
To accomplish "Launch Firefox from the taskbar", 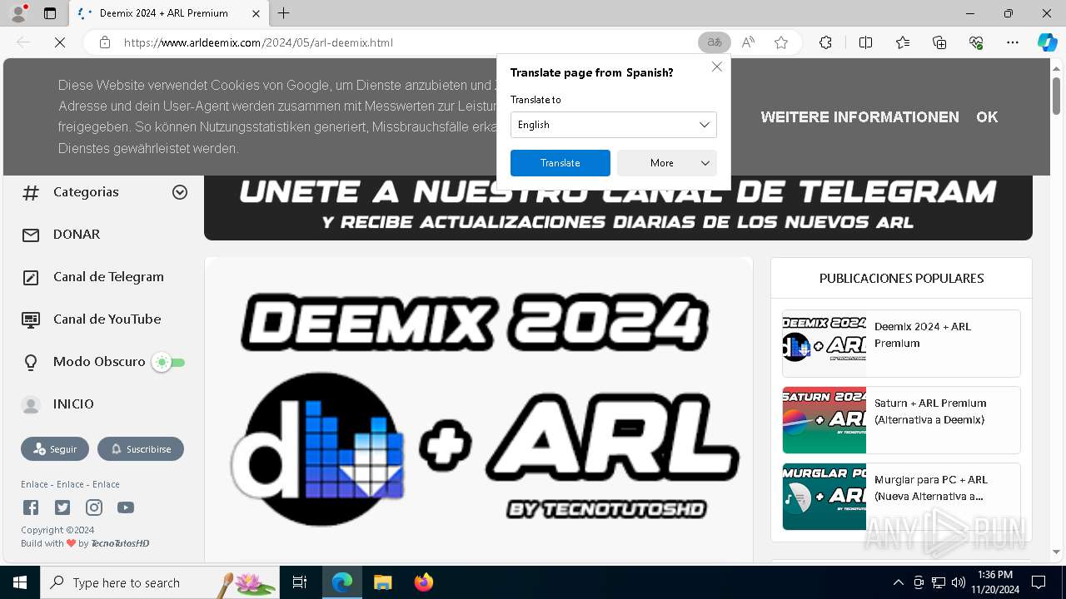I will 424,582.
